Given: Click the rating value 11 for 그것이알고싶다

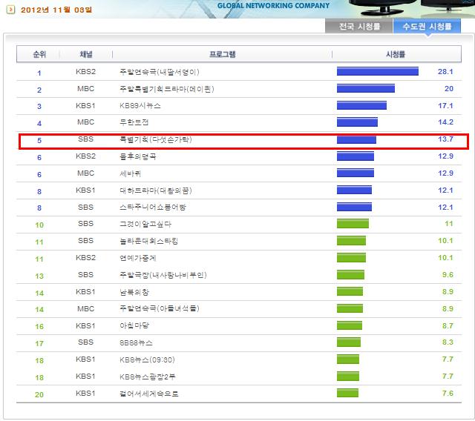Looking at the screenshot, I should click(449, 224).
